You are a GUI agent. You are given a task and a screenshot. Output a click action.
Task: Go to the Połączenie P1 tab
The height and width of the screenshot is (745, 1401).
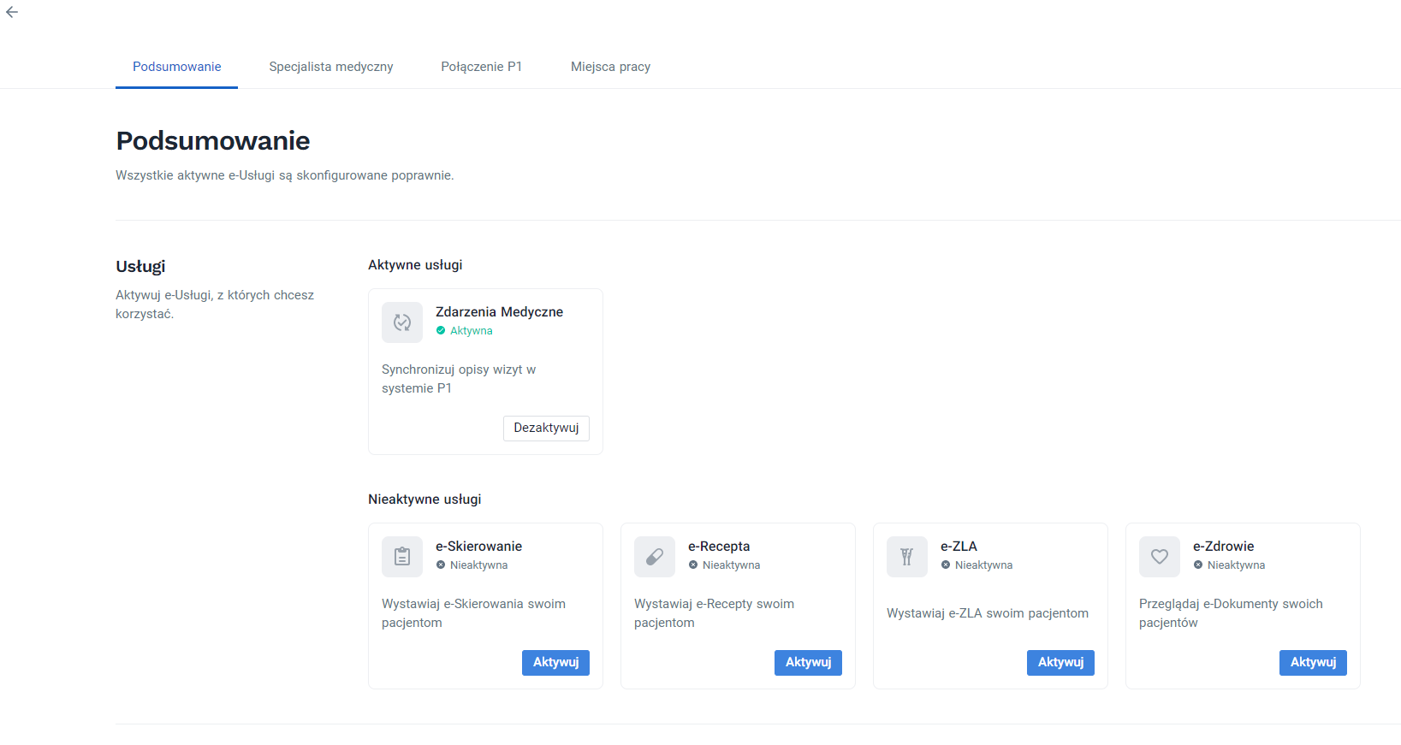(x=481, y=67)
